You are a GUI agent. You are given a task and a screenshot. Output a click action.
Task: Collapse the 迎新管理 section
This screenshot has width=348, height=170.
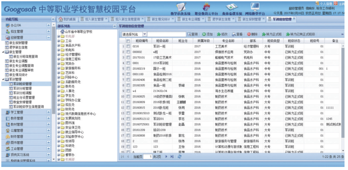point(48,37)
